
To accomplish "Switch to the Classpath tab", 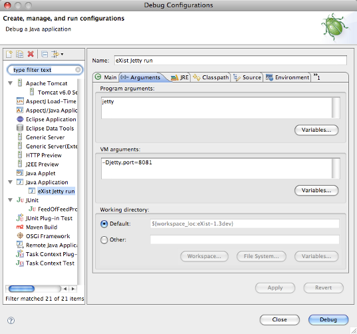I will [211, 77].
